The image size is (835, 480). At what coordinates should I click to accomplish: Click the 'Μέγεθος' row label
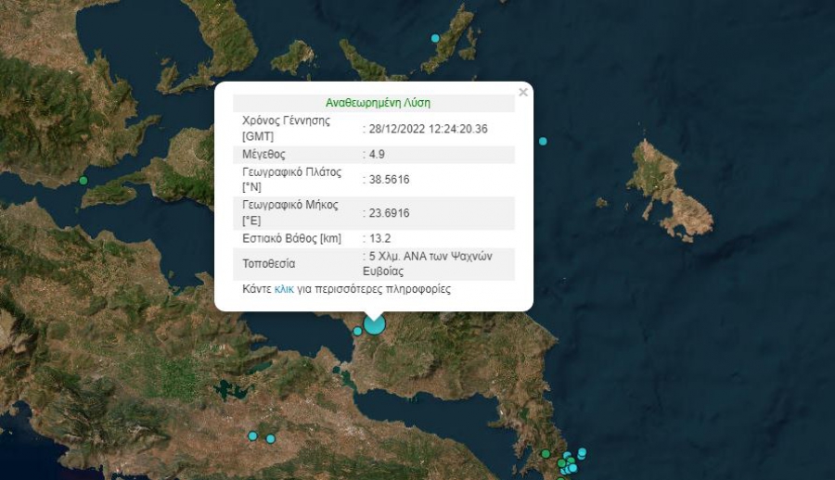pyautogui.click(x=263, y=154)
